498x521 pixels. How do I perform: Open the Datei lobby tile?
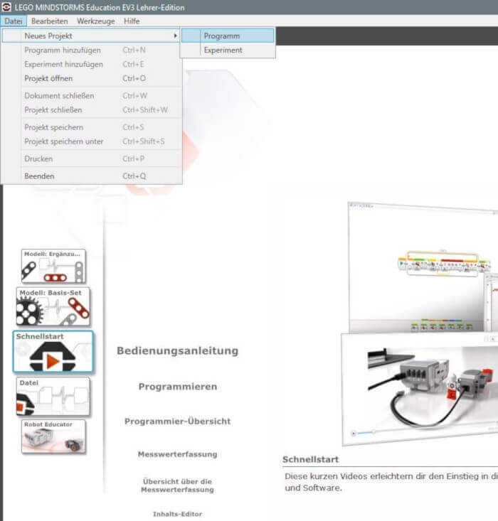(53, 396)
